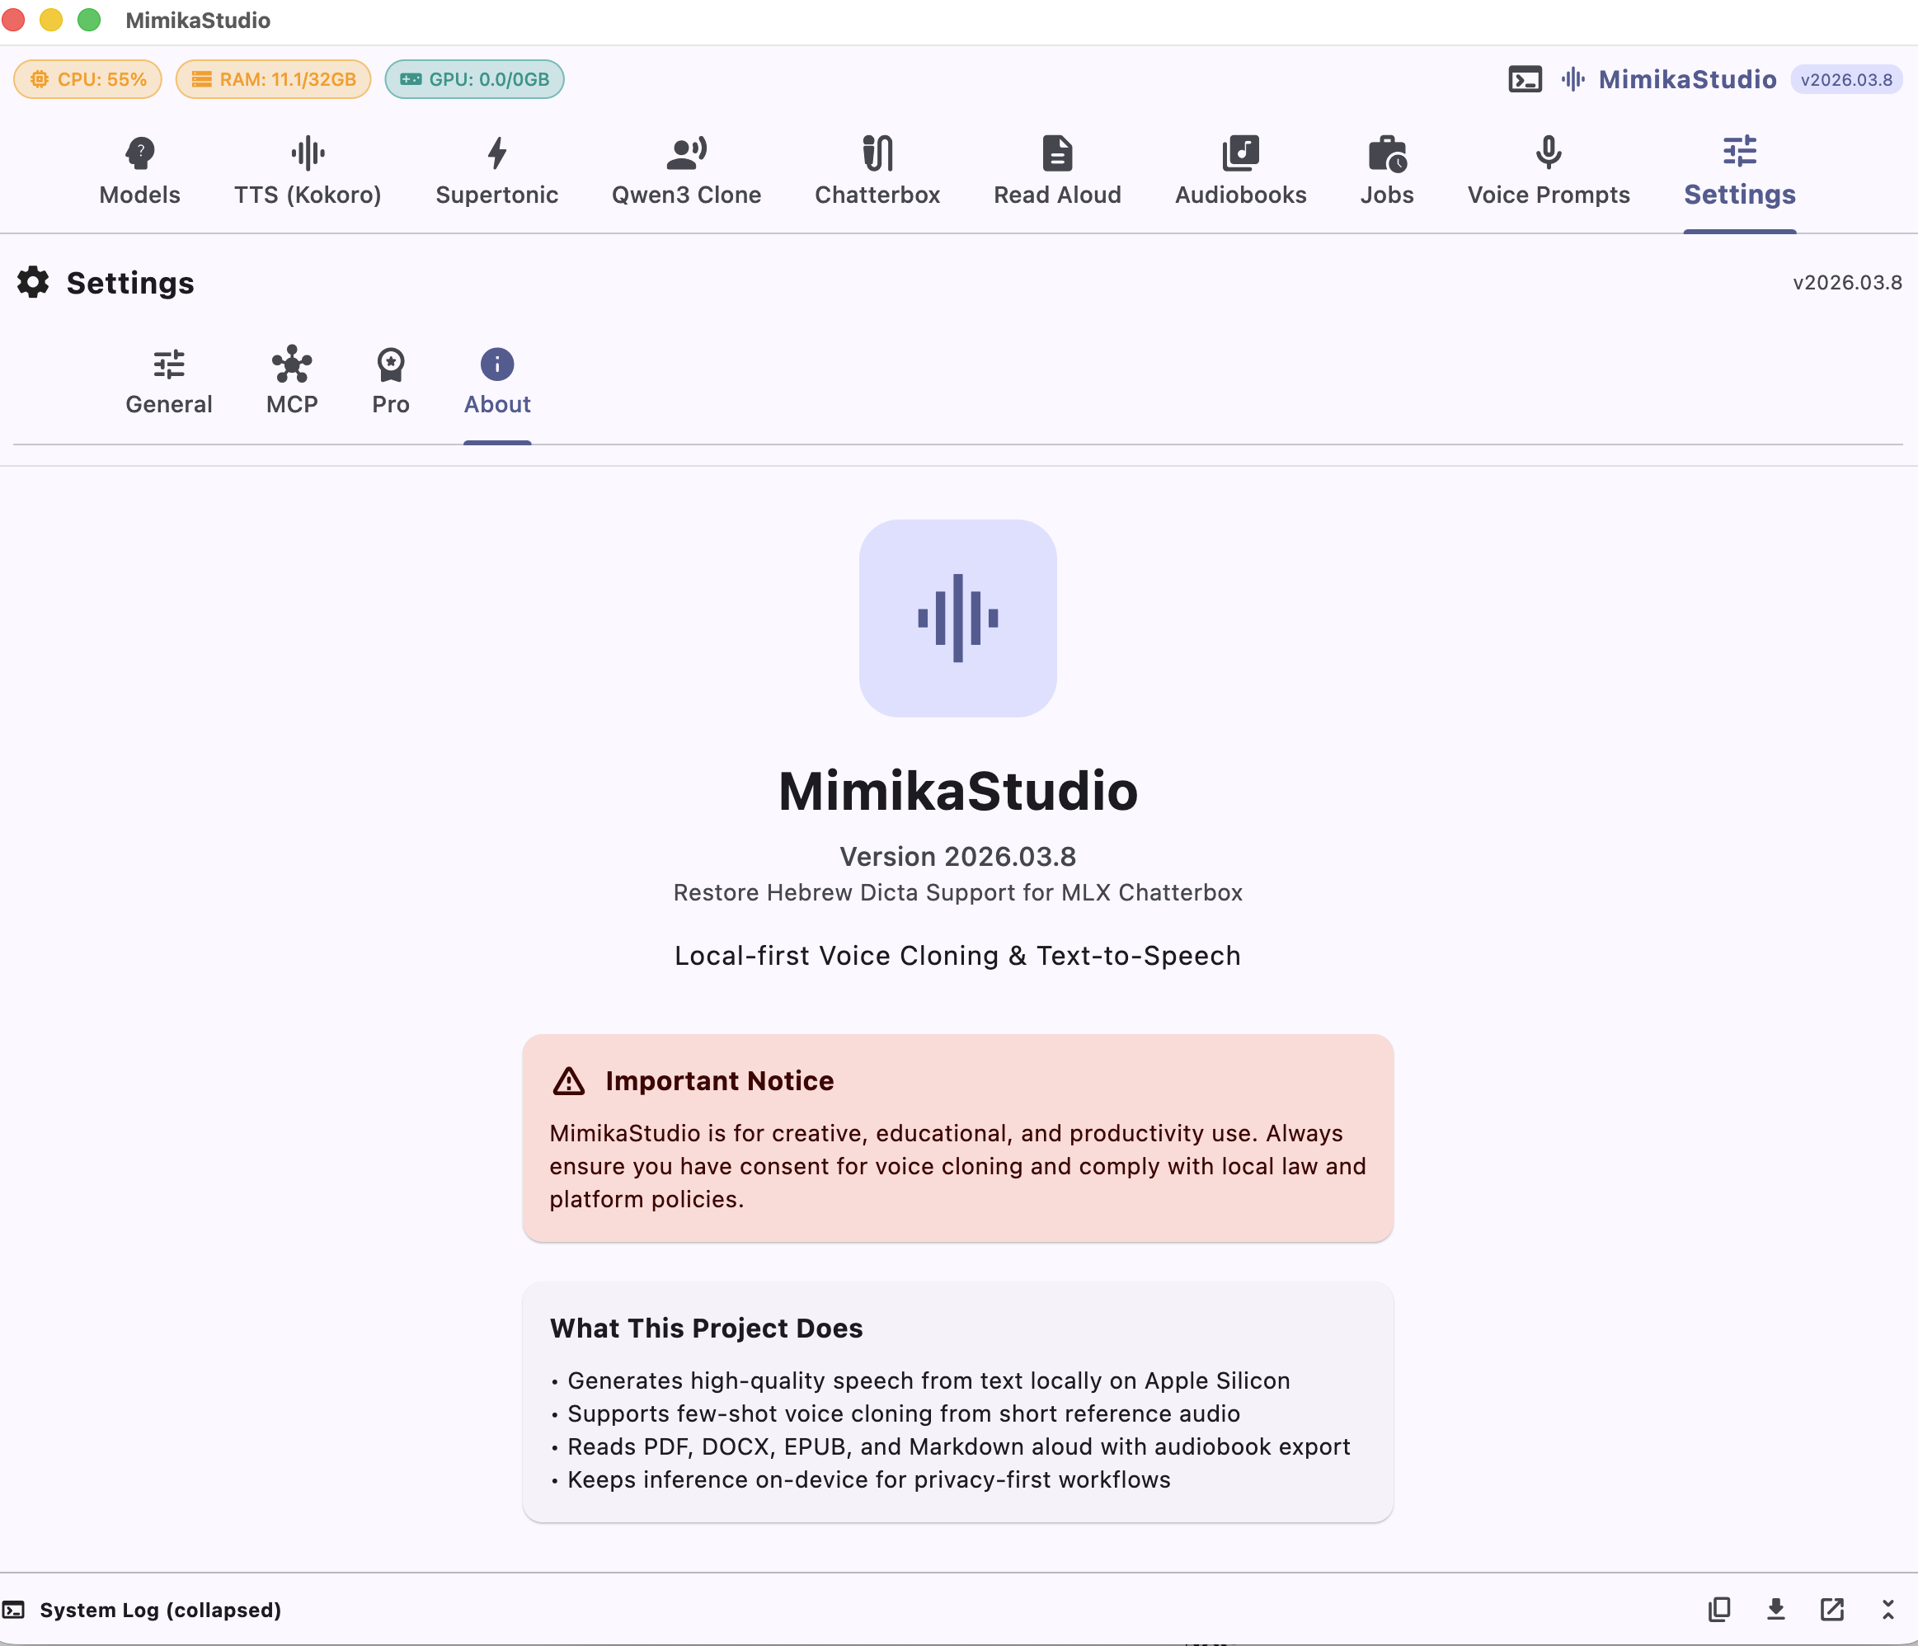The image size is (1918, 1646).
Task: Open the Supertonic tab
Action: [497, 172]
